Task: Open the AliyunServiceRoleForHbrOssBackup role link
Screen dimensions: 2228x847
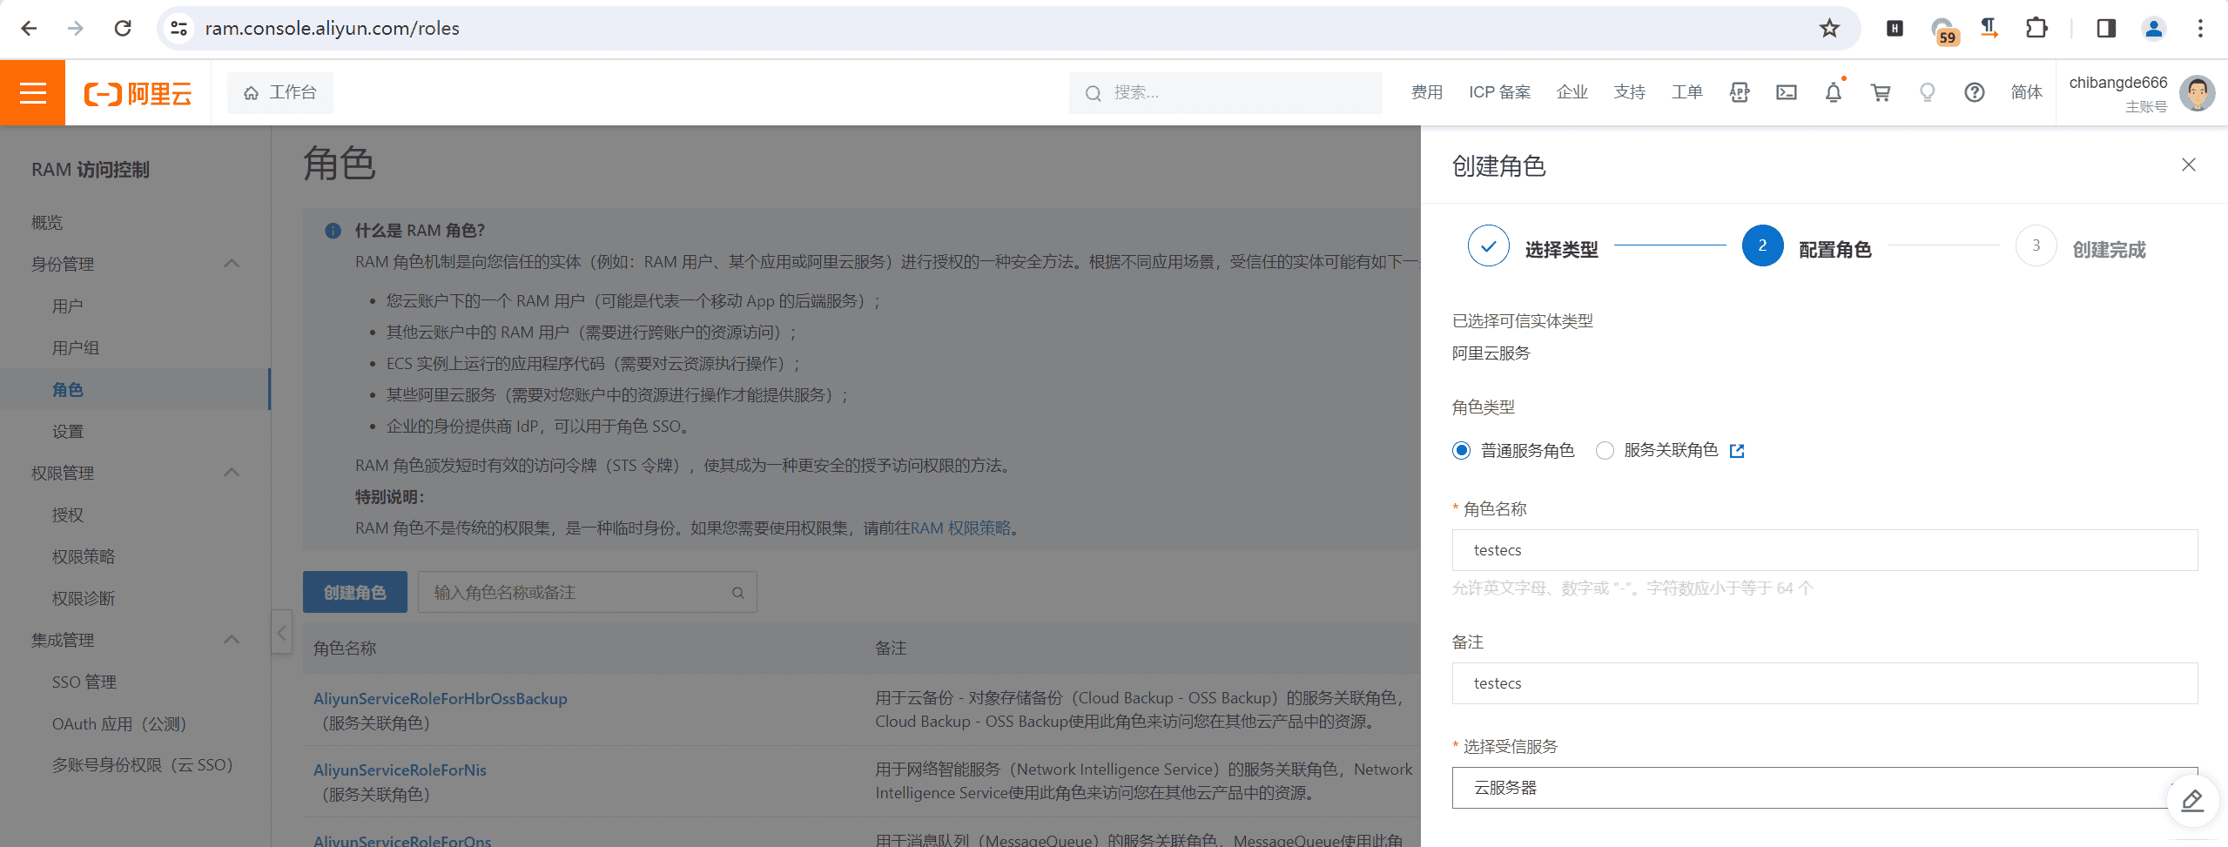Action: [440, 697]
